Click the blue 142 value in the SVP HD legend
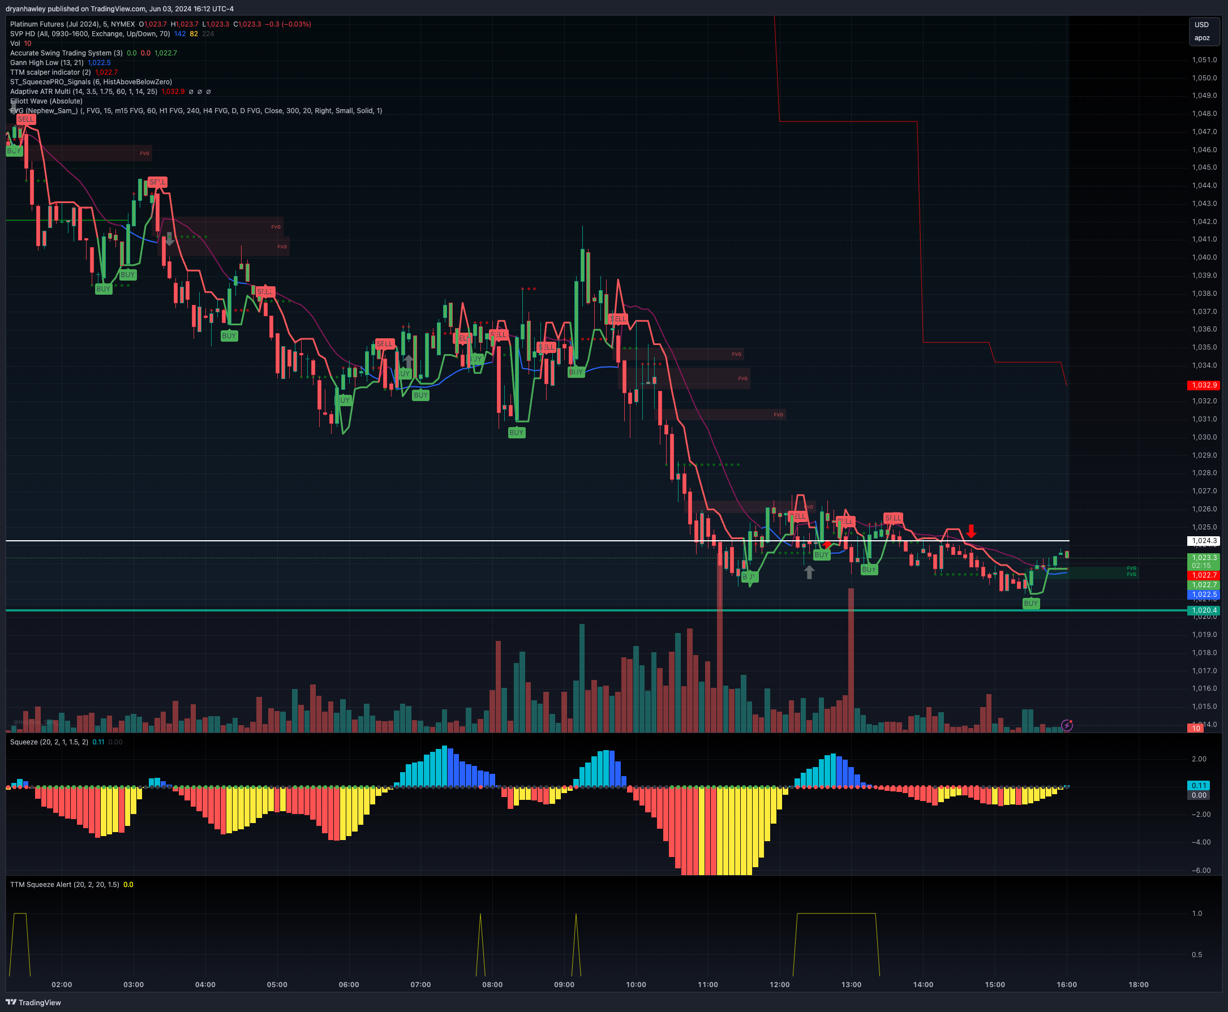 179,34
